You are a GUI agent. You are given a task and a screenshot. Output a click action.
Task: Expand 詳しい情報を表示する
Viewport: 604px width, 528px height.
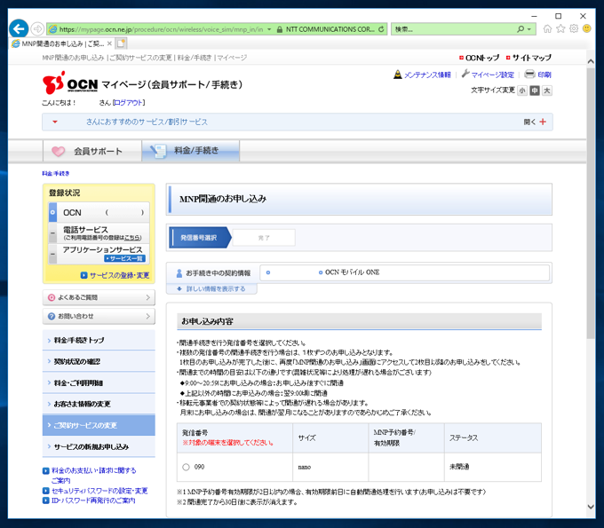click(211, 289)
